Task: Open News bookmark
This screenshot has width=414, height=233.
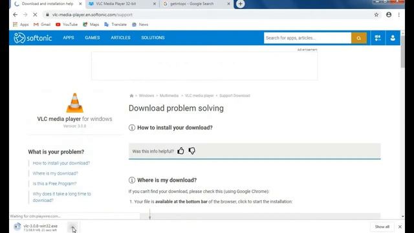Action: [x=140, y=25]
